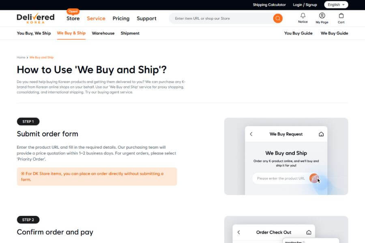Click home icon in We Buy Request card
The height and width of the screenshot is (243, 365).
click(x=321, y=134)
